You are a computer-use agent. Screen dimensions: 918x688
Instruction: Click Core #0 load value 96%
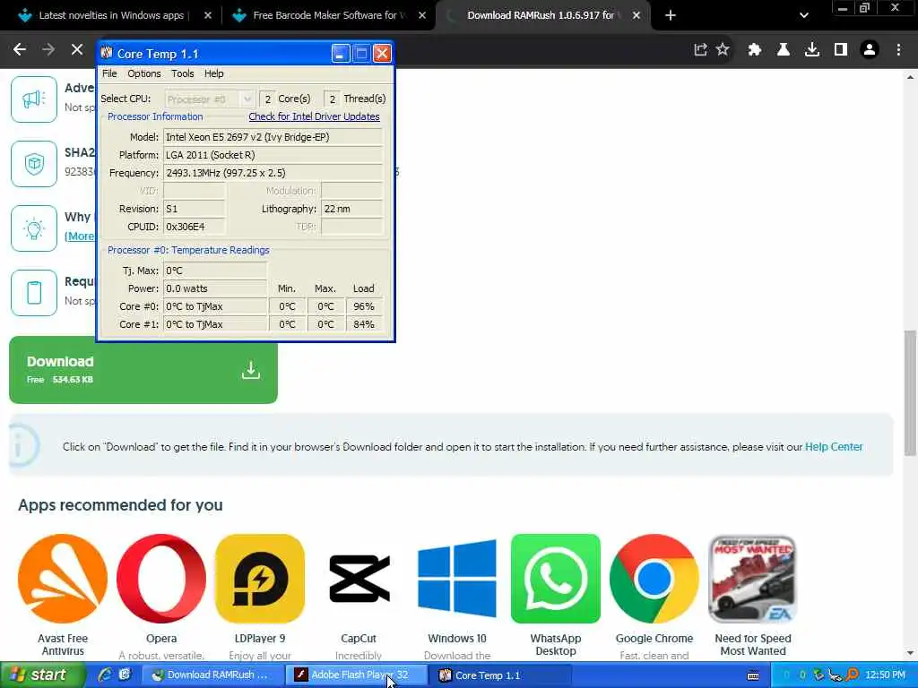364,306
